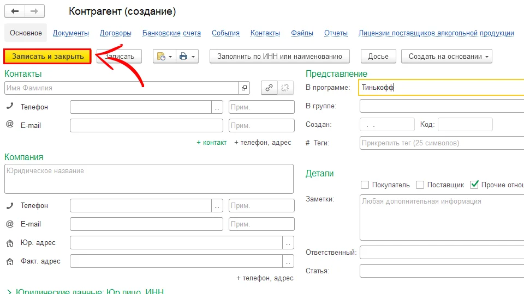524x294 pixels.
Task: Tick the Поставщик checkbox
Action: [x=420, y=185]
